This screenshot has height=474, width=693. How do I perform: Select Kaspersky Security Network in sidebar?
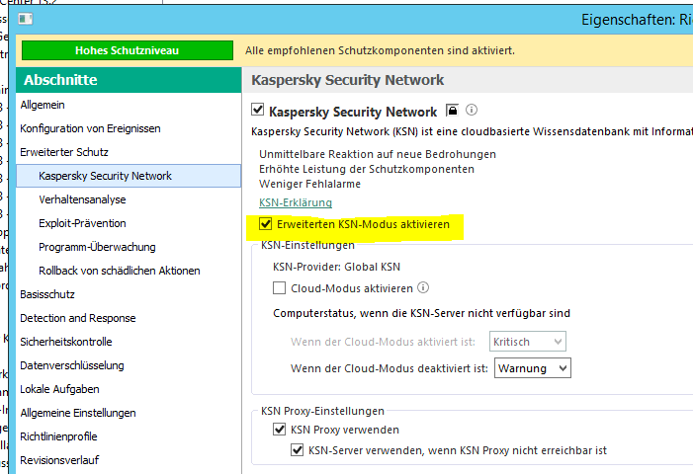pos(129,176)
